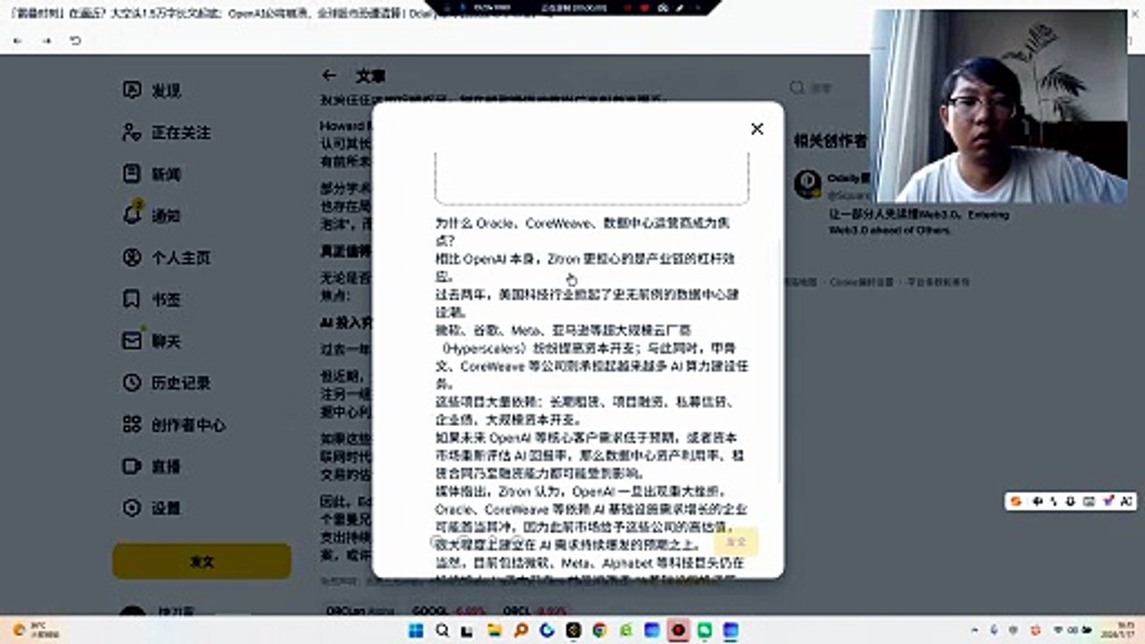Click the Cookie preferences footer link
1145x644 pixels.
tap(861, 282)
